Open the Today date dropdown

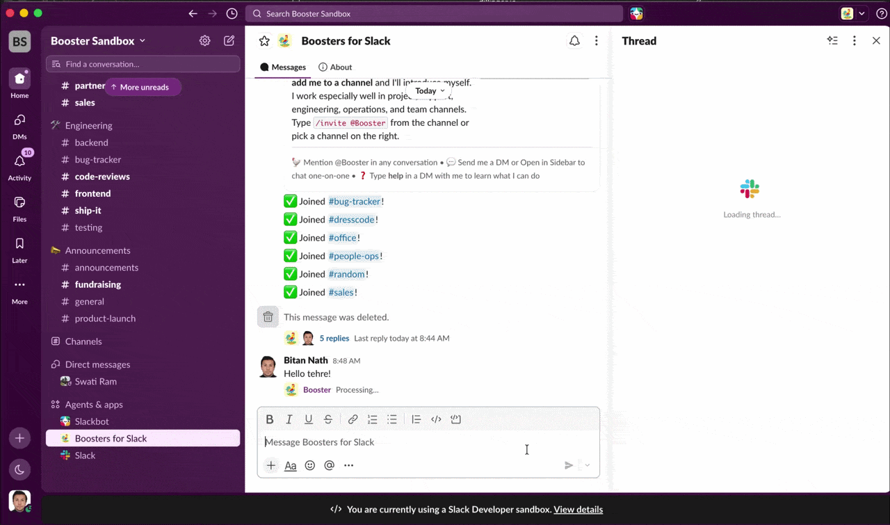coord(430,90)
